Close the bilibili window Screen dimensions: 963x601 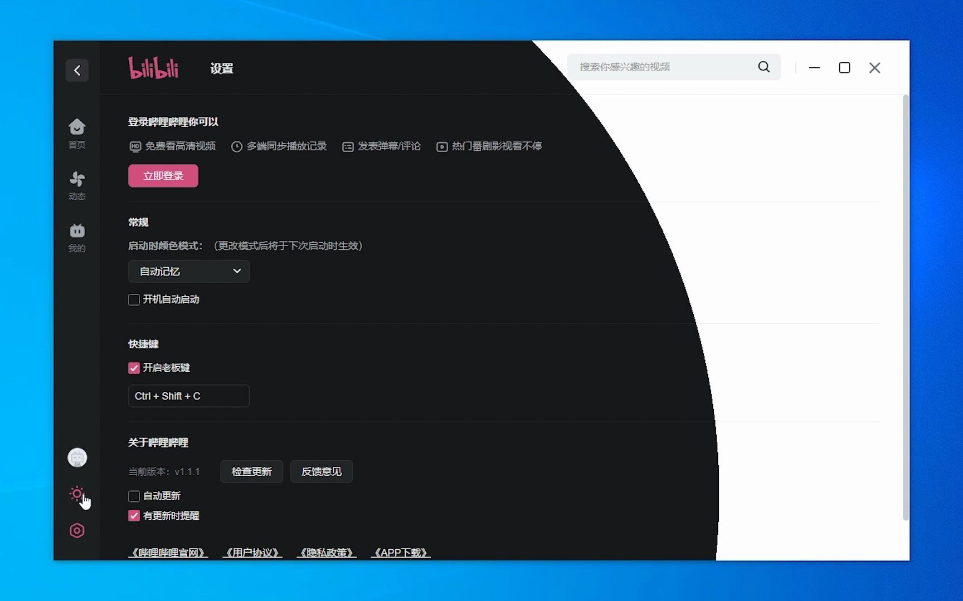tap(874, 67)
